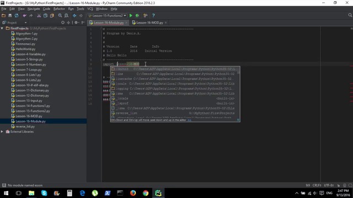Open the File menu

coord(4,9)
